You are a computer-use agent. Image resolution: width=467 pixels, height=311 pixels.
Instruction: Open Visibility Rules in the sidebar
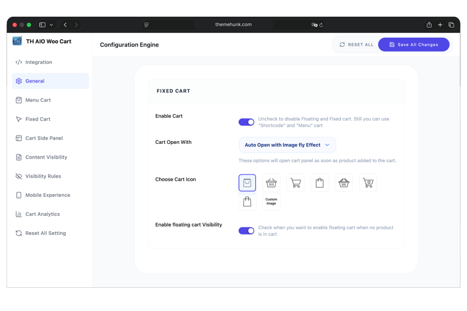coord(43,176)
